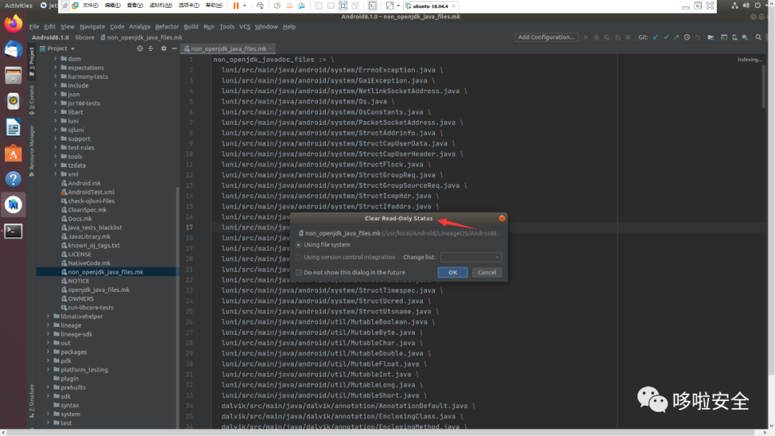This screenshot has height=436, width=775.
Task: Open Help question mark in dock
Action: [14, 179]
